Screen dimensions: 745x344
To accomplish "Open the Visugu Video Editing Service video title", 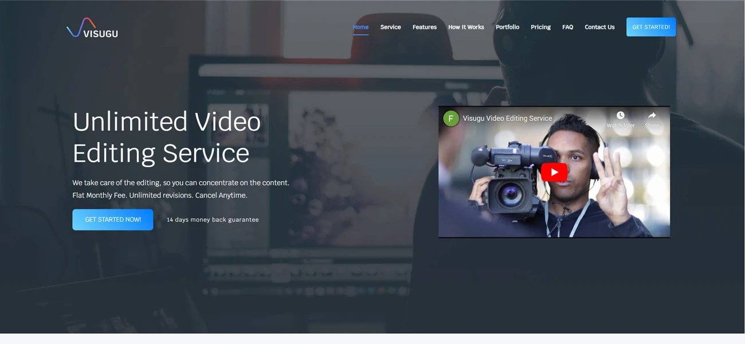I will tap(507, 119).
